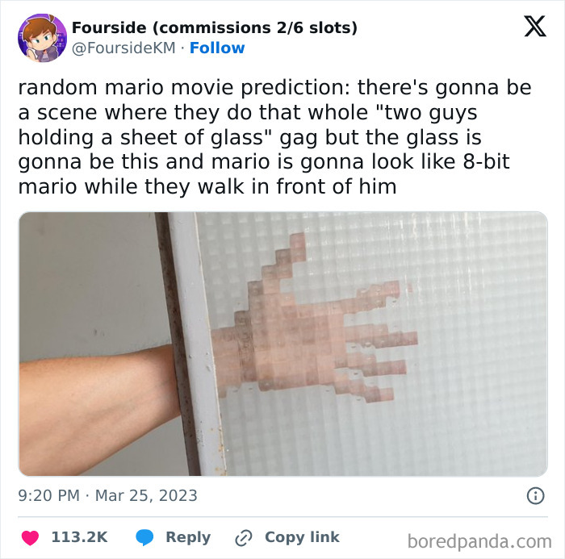Click the X logo in corner
Screen dimensions: 565x559
[x=535, y=27]
